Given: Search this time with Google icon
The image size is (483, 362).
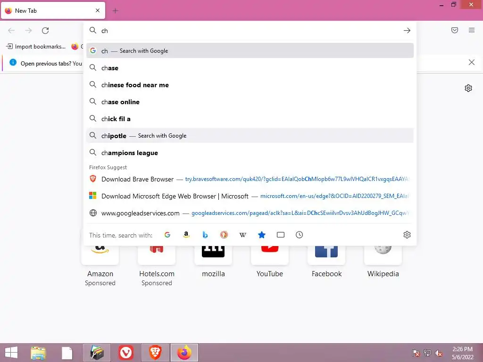Looking at the screenshot, I should coord(167,235).
